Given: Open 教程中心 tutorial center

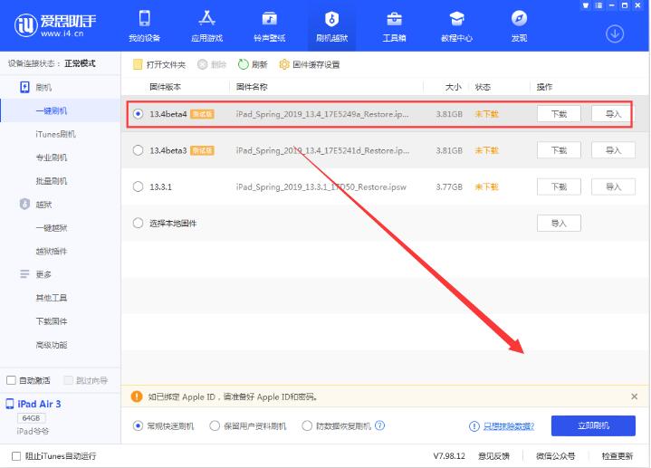Looking at the screenshot, I should pyautogui.click(x=456, y=26).
